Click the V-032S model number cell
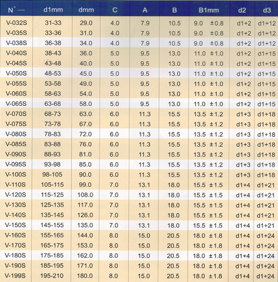This screenshot has width=278, height=282. pyautogui.click(x=16, y=23)
